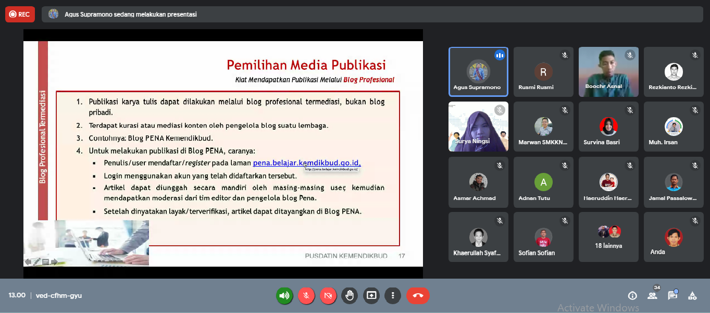Open the pena.belajar.kemdikbud.go.id link
This screenshot has width=710, height=313.
coord(306,163)
